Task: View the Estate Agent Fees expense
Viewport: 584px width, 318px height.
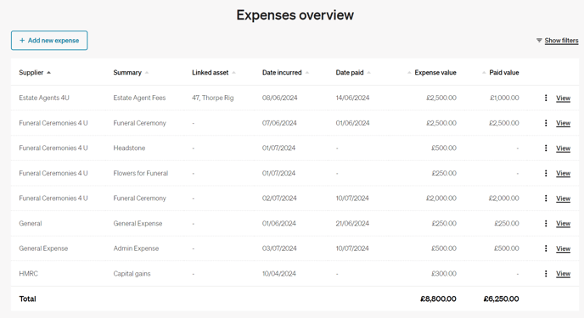Action: point(563,98)
